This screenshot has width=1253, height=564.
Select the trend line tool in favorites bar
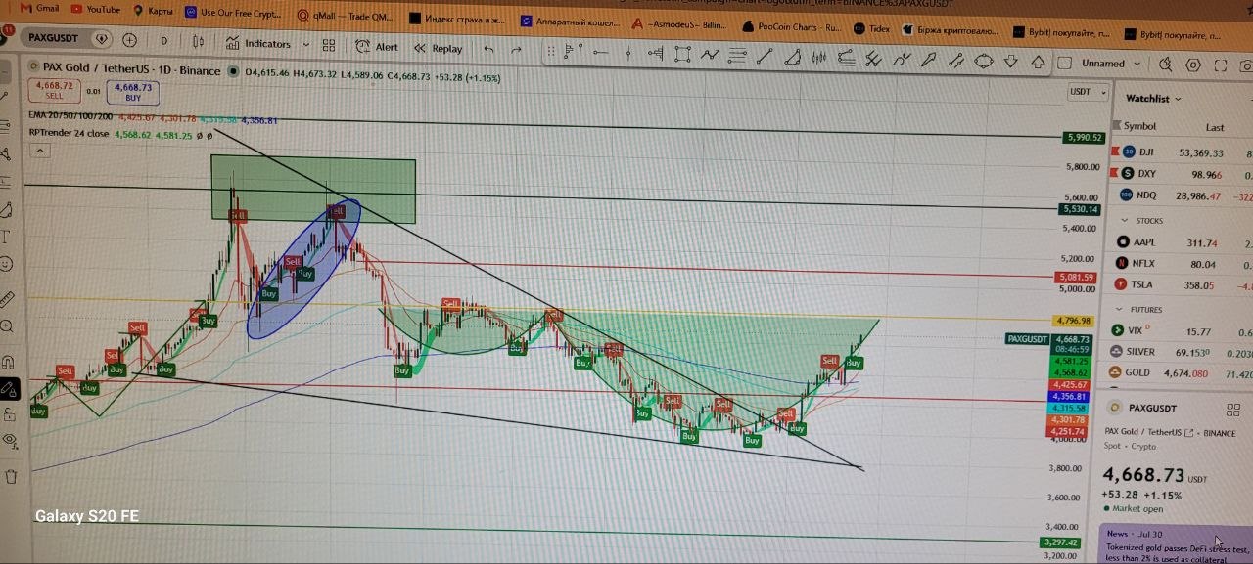765,57
